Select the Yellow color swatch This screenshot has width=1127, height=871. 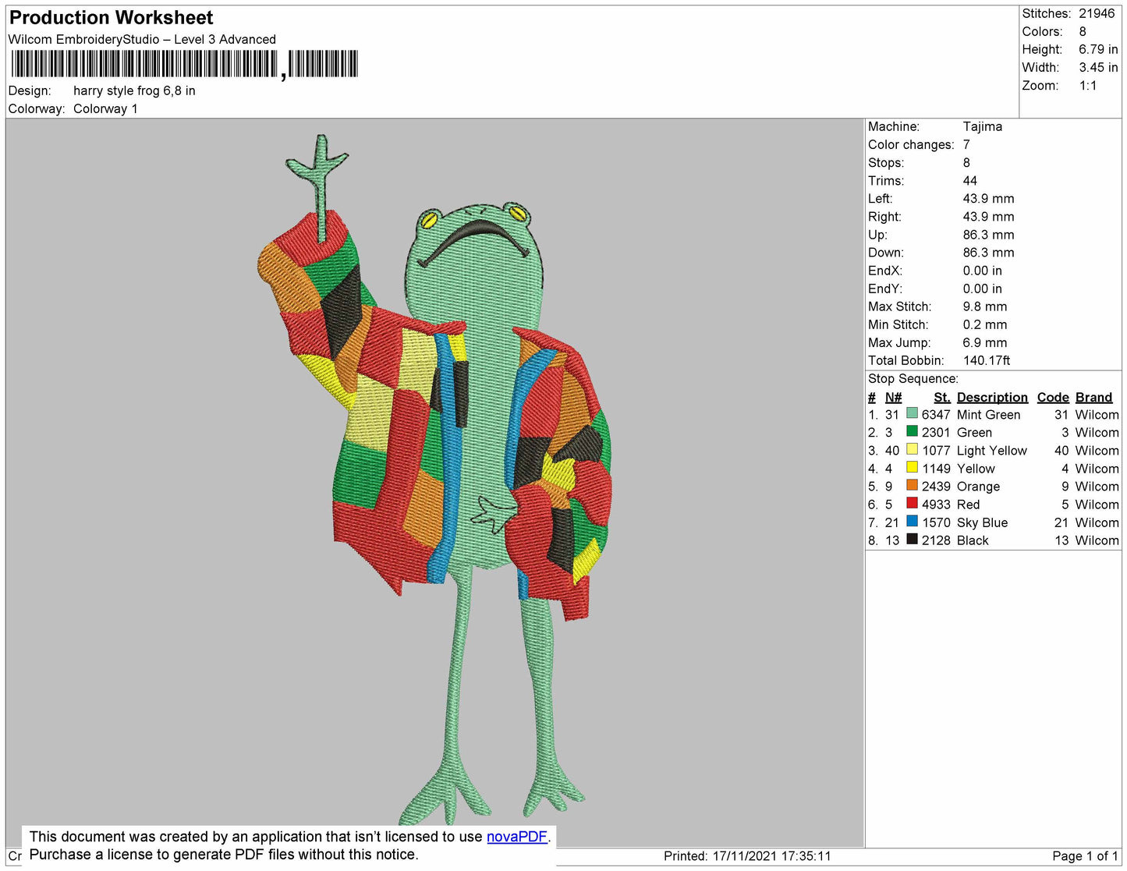(x=912, y=467)
